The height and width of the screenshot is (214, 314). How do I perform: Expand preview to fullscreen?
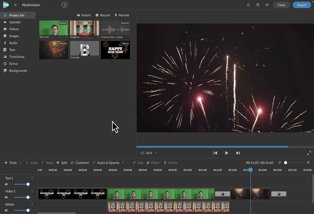pyautogui.click(x=309, y=153)
